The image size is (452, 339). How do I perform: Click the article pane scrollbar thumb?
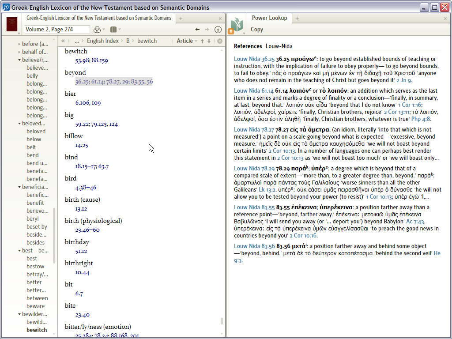click(222, 320)
